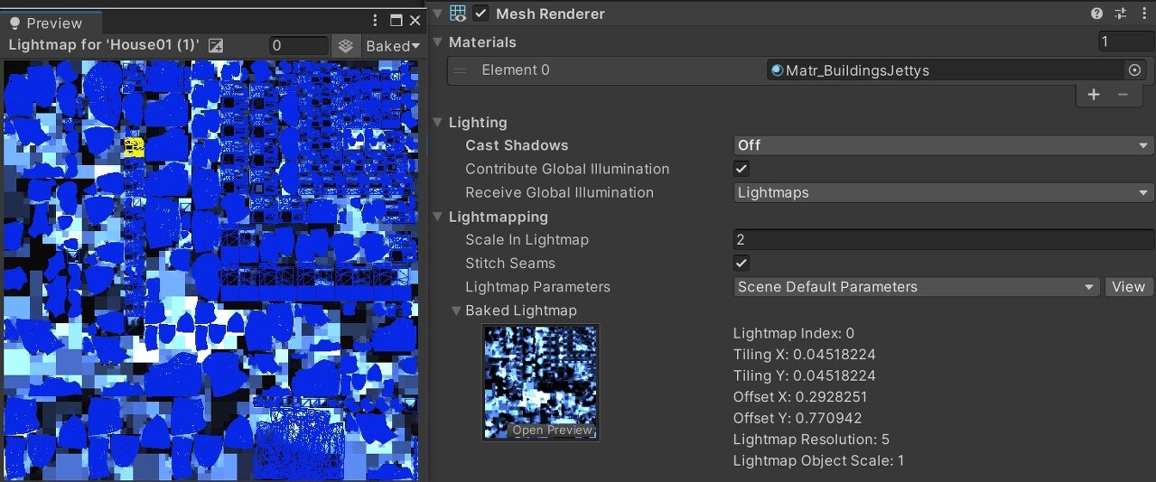Click the Matr_BuildingsJettys material icon
Viewport: 1156px width, 482px height.
click(777, 70)
